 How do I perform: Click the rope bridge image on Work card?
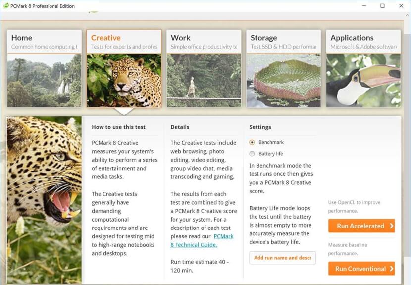point(204,80)
